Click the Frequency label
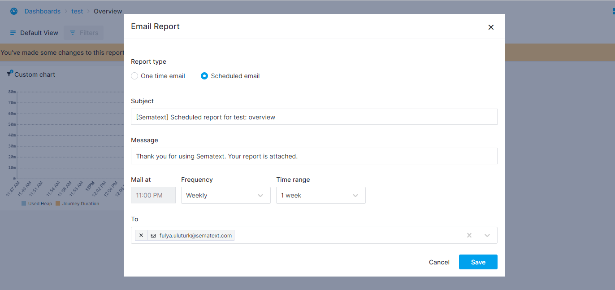 197,180
